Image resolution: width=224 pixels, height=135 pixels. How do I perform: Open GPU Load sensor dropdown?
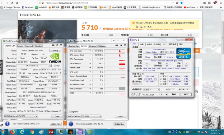pos(90,72)
